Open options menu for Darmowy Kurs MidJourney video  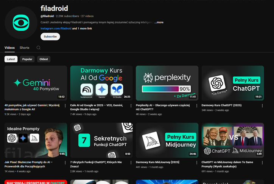pos(196,162)
